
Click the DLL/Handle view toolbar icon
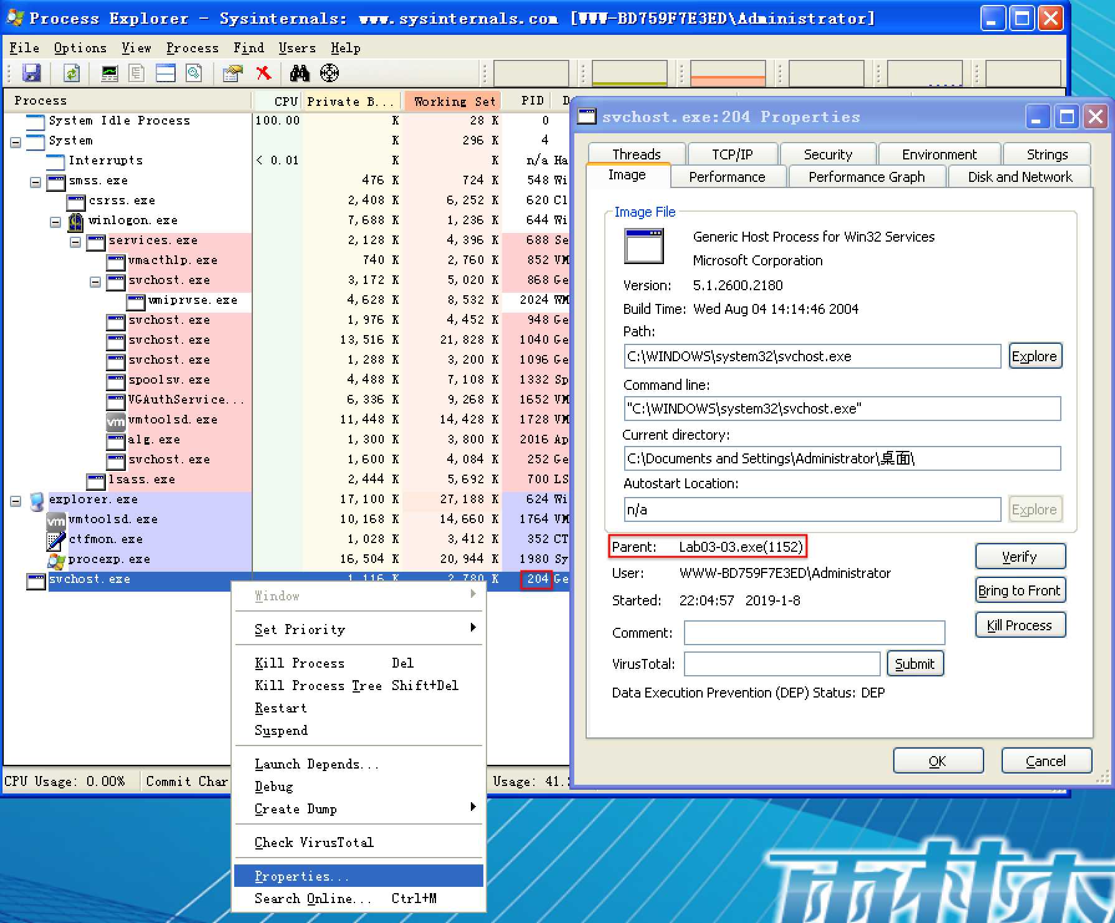click(194, 73)
